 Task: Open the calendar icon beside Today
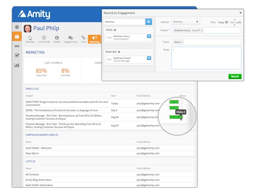point(227,22)
